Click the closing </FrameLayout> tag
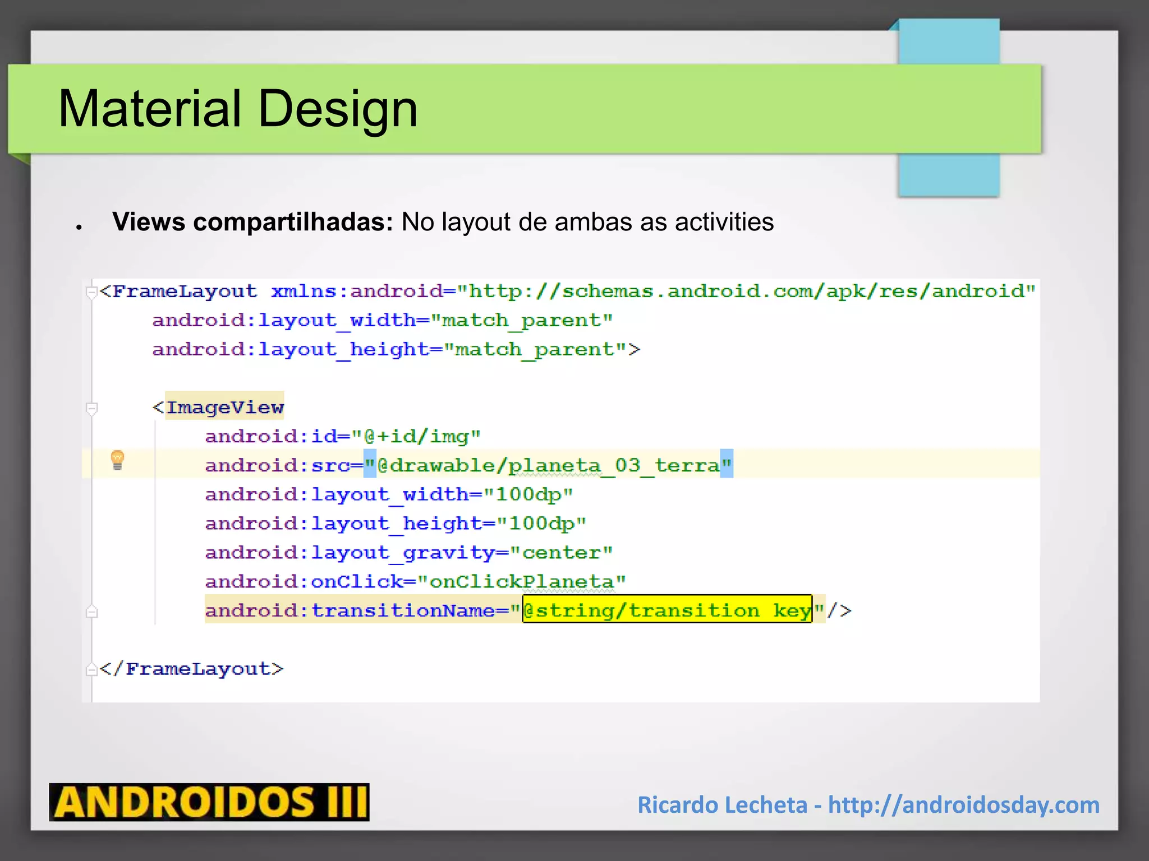 (191, 669)
